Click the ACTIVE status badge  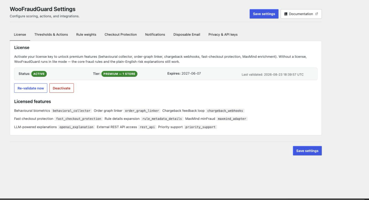click(x=39, y=74)
